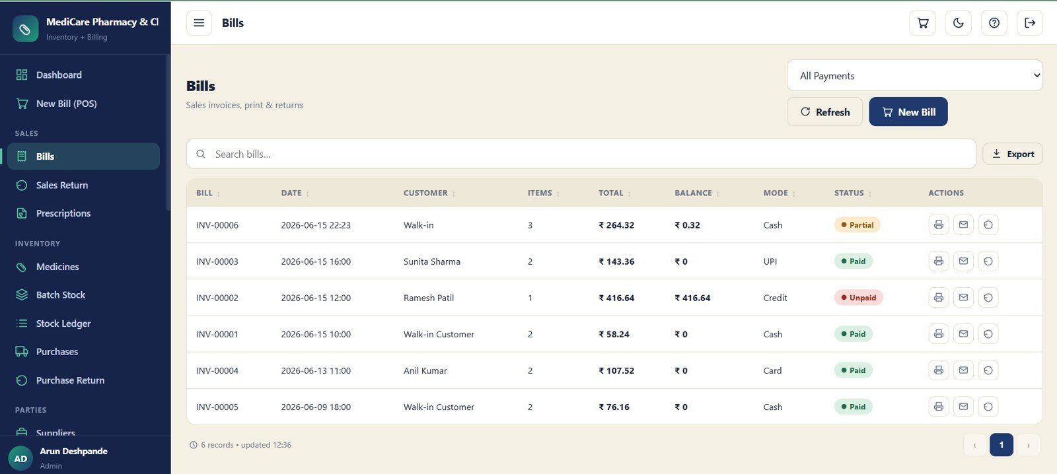Click the Unpaid status badge

click(858, 298)
